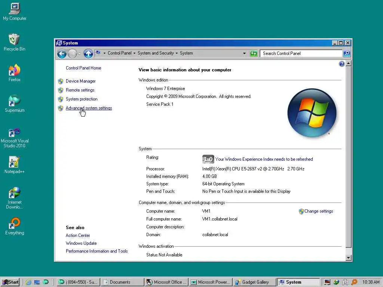Click the VM1.collabnet.local full computer name
Viewport: 383px width, 287px height.
click(x=220, y=219)
